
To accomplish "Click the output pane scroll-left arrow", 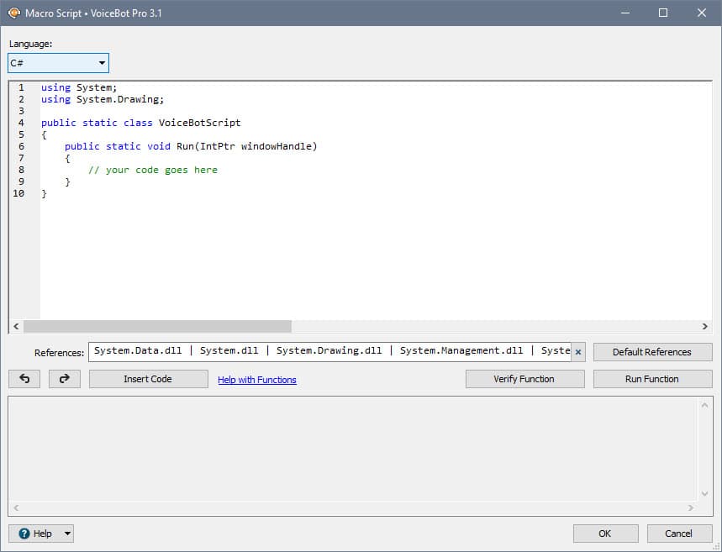I will coord(16,507).
